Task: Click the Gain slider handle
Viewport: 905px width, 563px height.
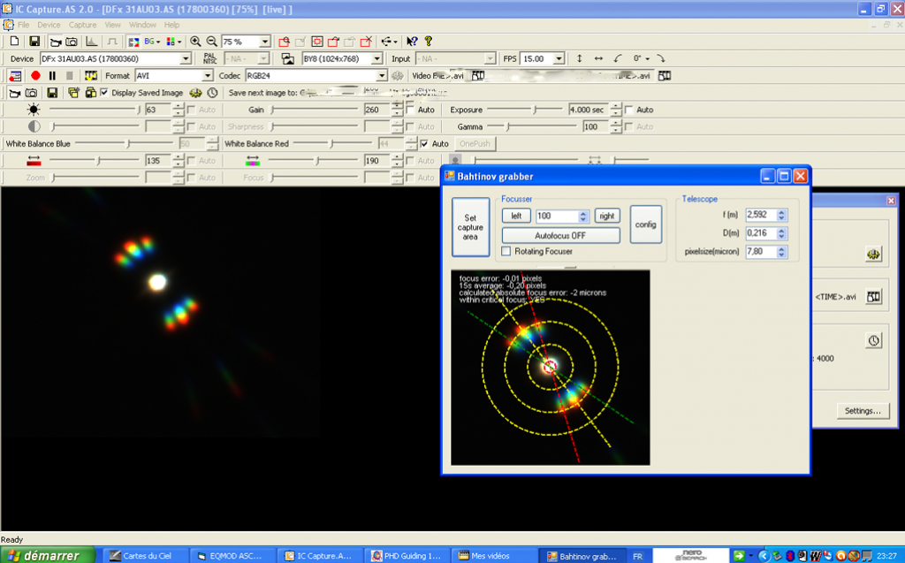Action: pyautogui.click(x=271, y=110)
